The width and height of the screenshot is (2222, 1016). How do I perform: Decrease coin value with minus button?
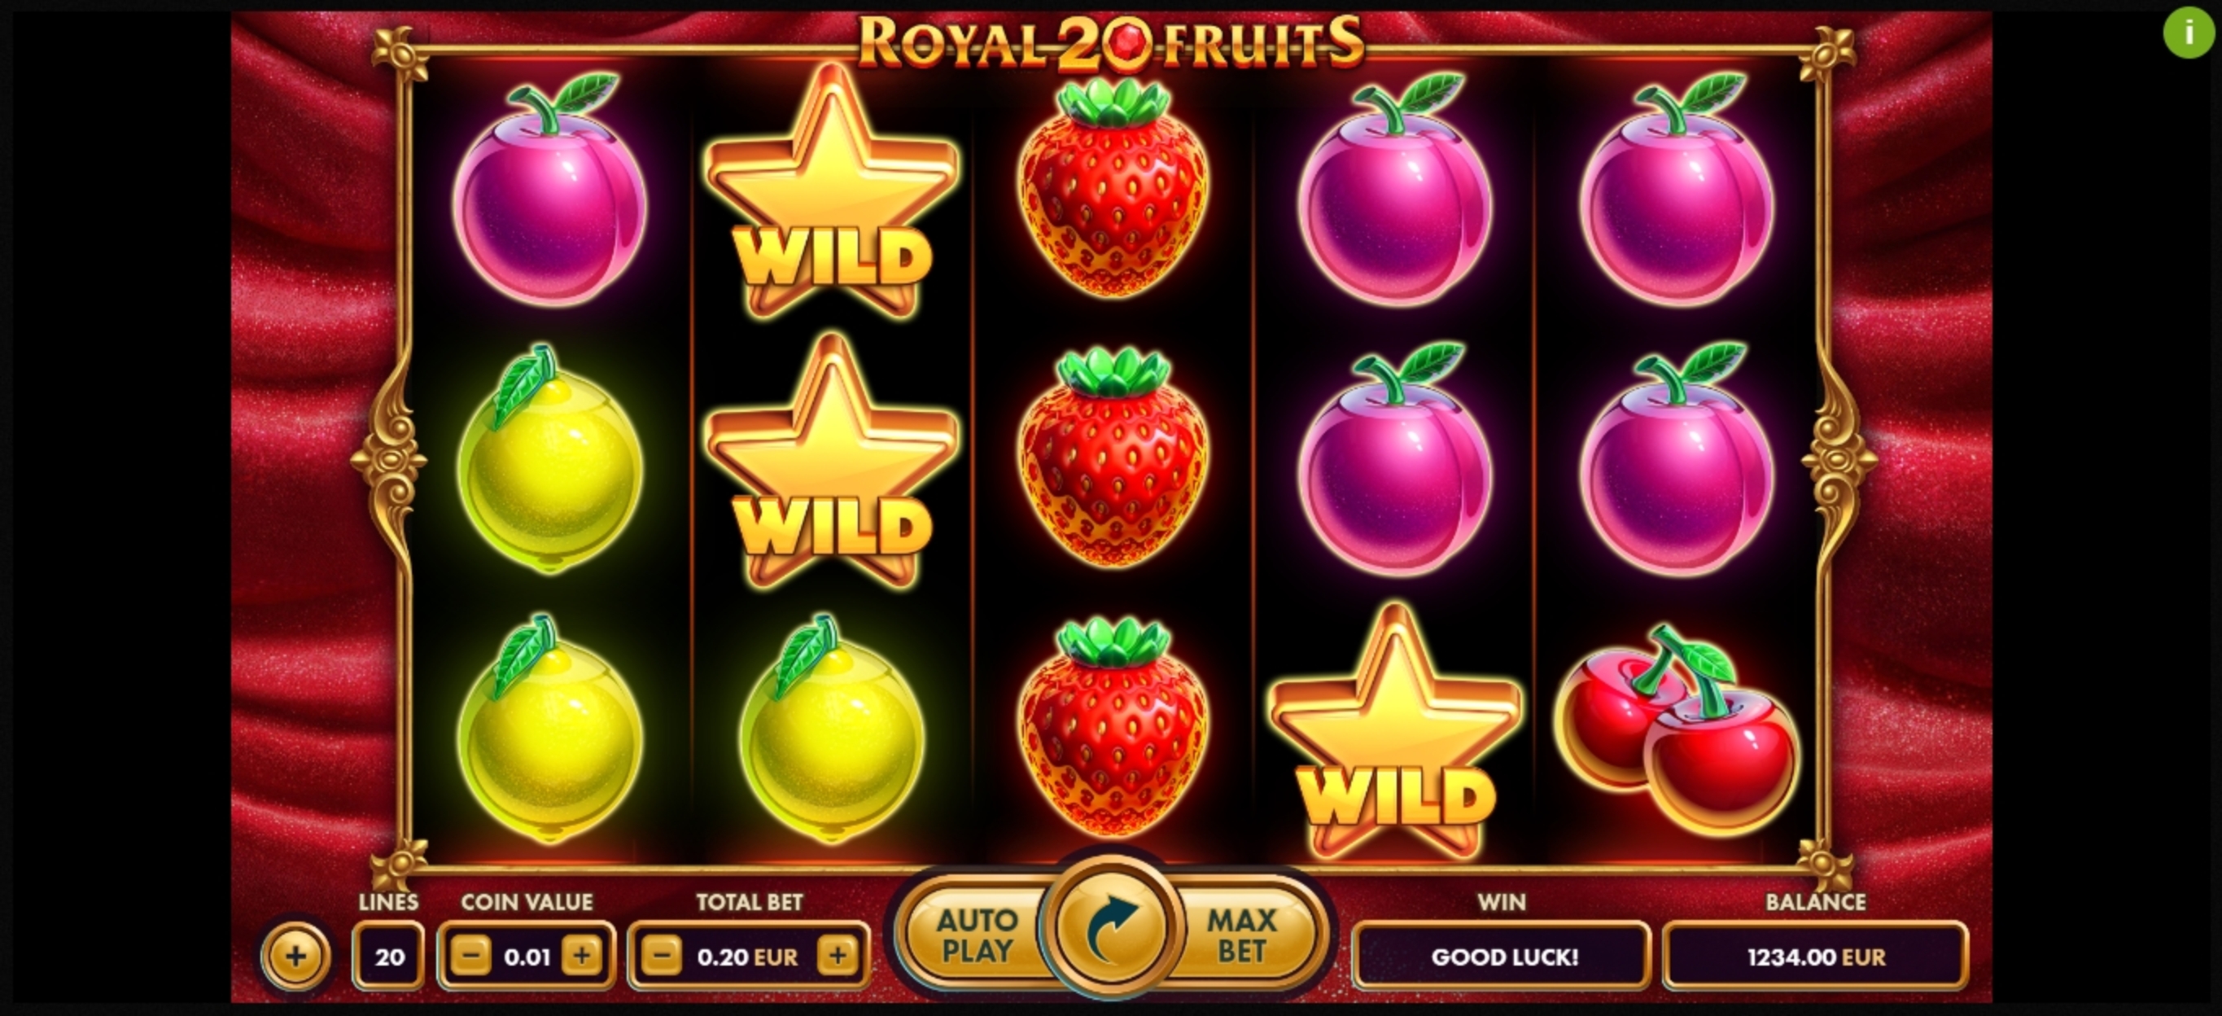[x=471, y=956]
